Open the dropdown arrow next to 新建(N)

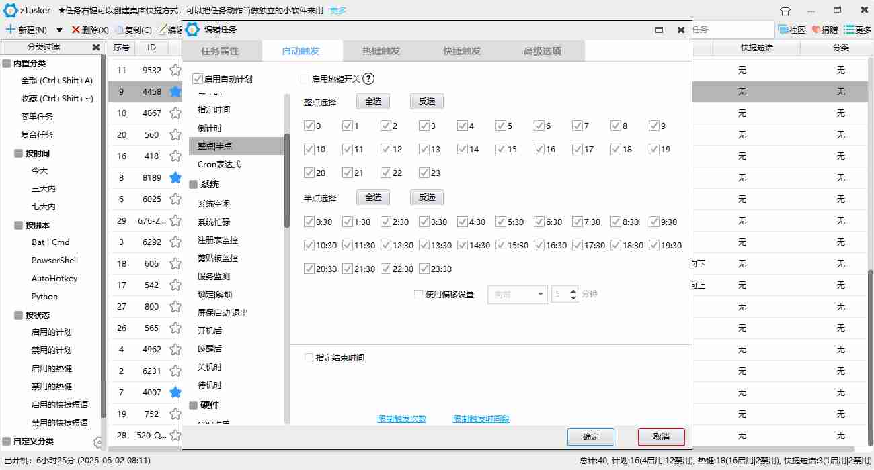point(59,30)
